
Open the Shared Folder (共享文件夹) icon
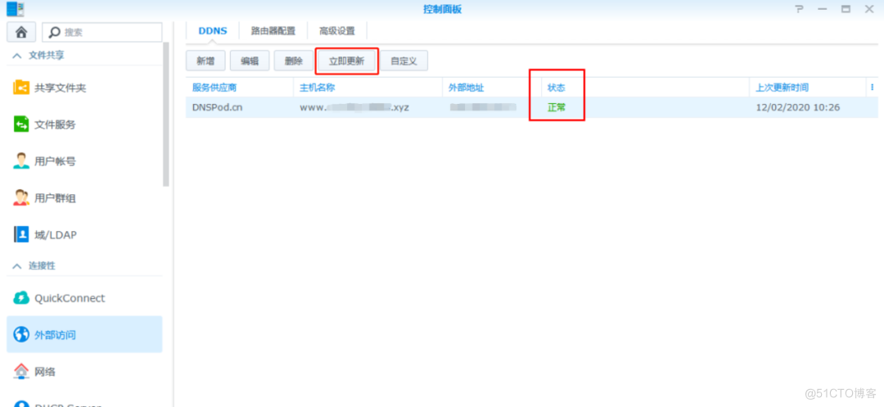click(x=20, y=88)
